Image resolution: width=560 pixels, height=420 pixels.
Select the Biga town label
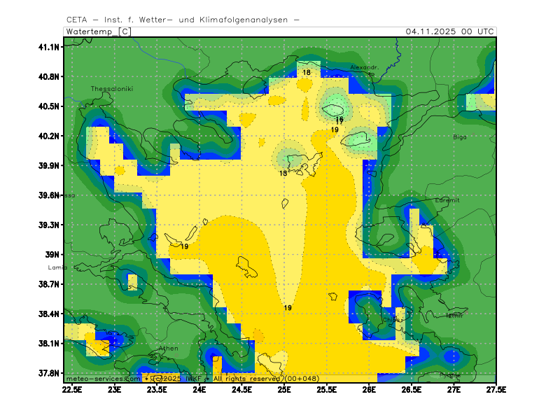(459, 137)
